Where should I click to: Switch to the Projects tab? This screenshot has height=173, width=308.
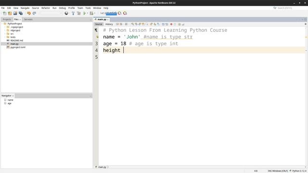click(x=7, y=19)
